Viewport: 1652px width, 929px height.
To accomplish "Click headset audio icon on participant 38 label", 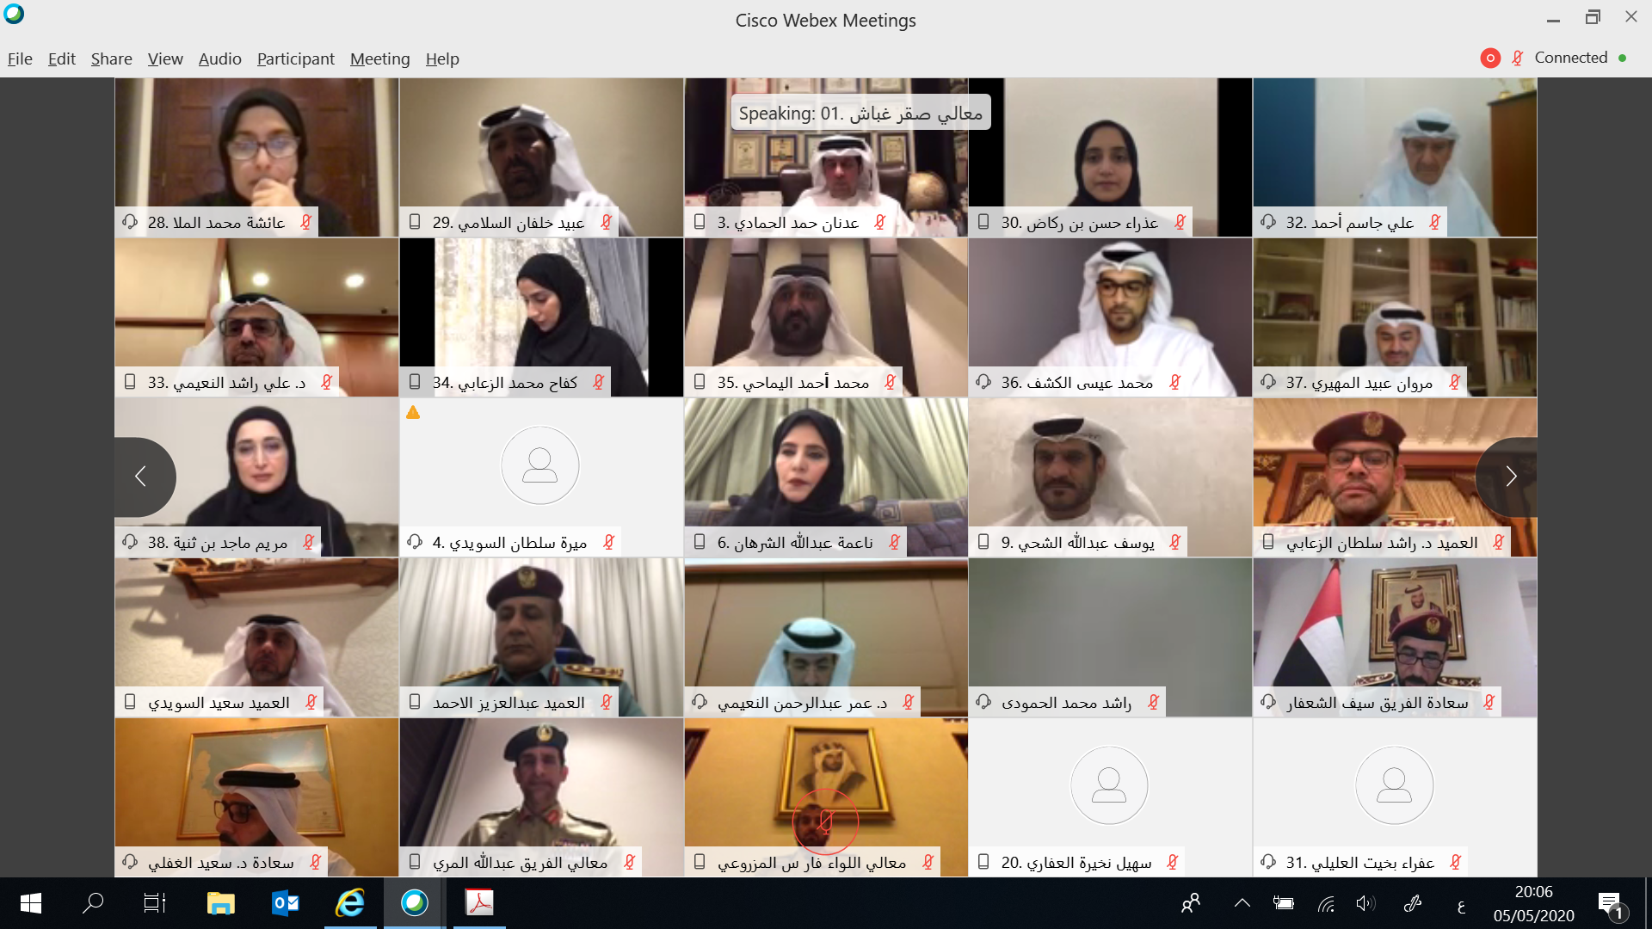I will pos(130,542).
